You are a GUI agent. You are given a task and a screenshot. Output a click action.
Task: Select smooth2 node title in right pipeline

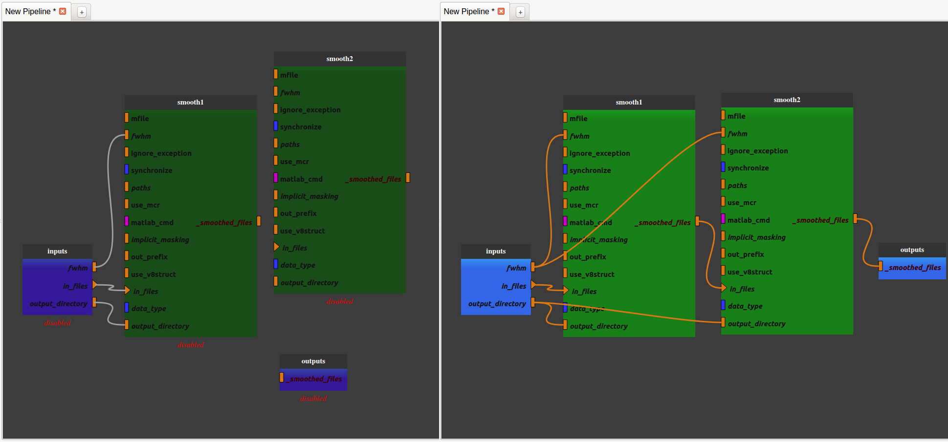(x=787, y=100)
